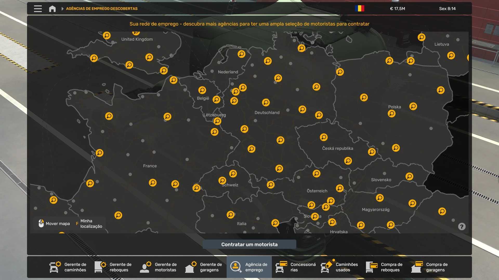Expand breadcrumb arrow before Agências title
Image resolution: width=499 pixels, height=280 pixels.
pos(62,9)
